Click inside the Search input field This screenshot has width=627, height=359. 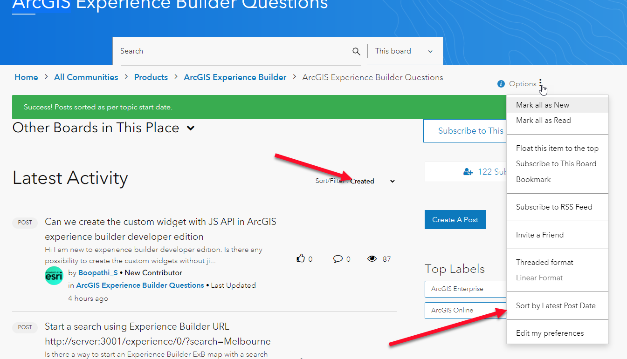(x=210, y=51)
